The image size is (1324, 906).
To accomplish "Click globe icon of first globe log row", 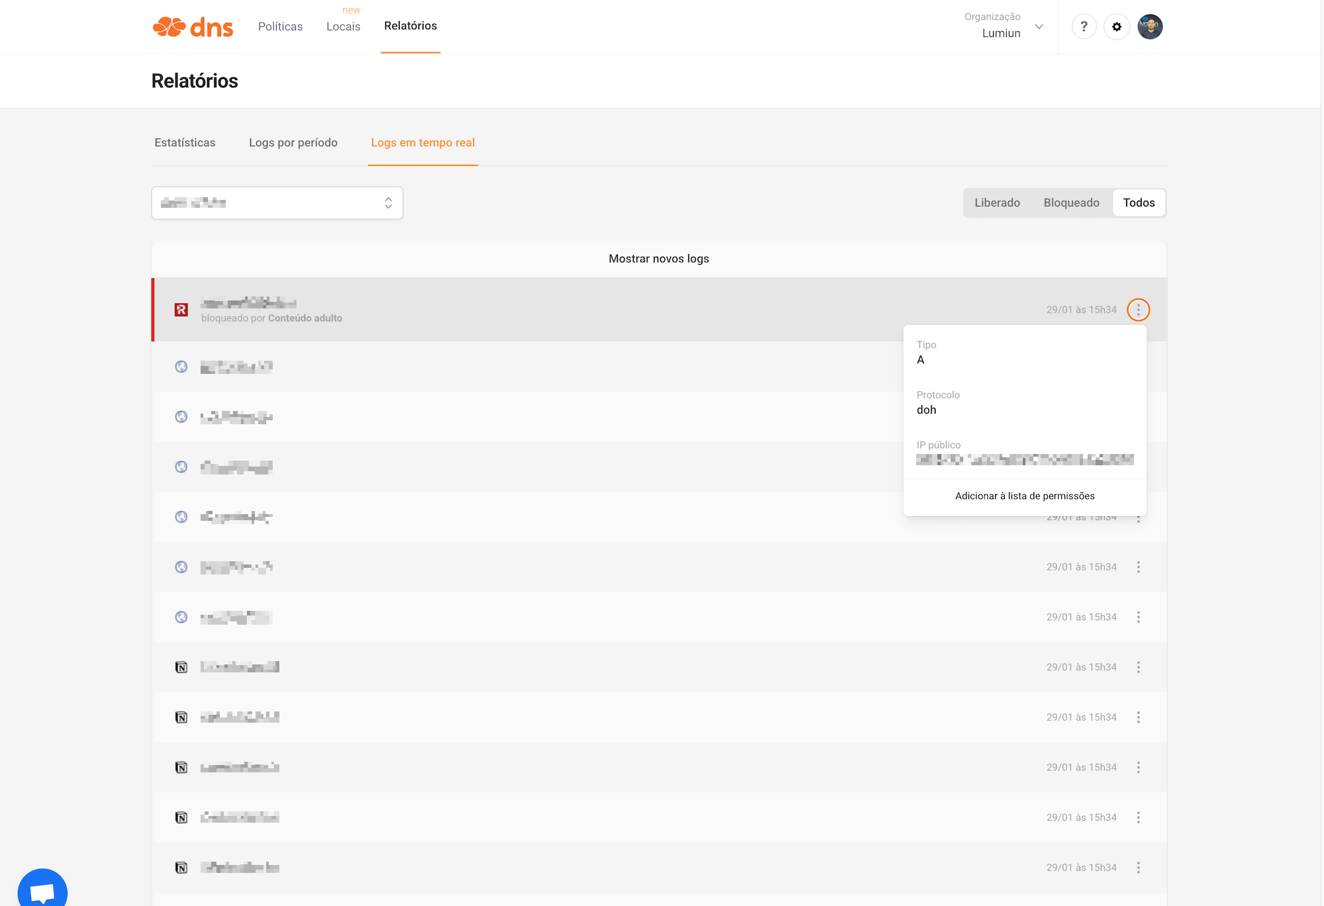I will (181, 367).
